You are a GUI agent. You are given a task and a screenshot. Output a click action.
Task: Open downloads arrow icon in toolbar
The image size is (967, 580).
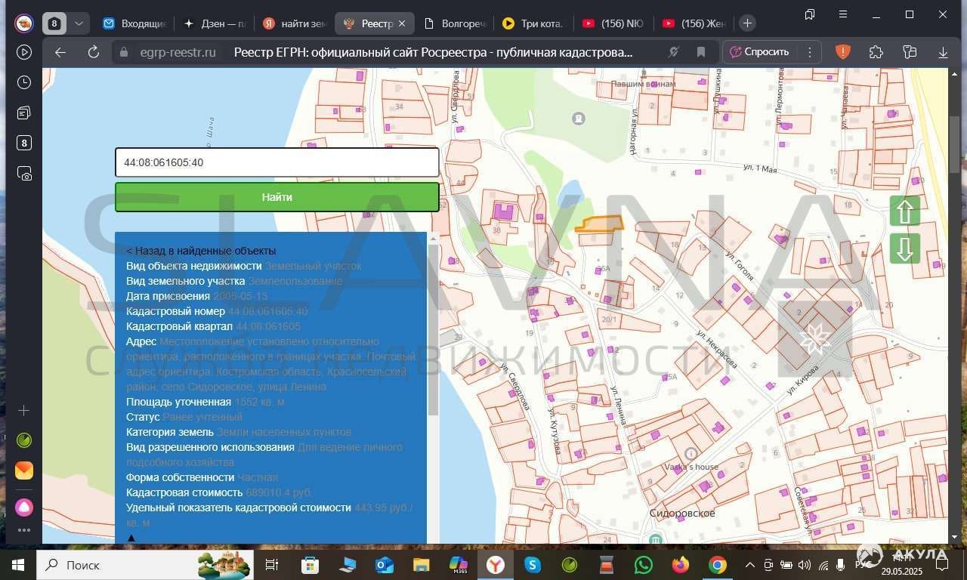[x=943, y=52]
